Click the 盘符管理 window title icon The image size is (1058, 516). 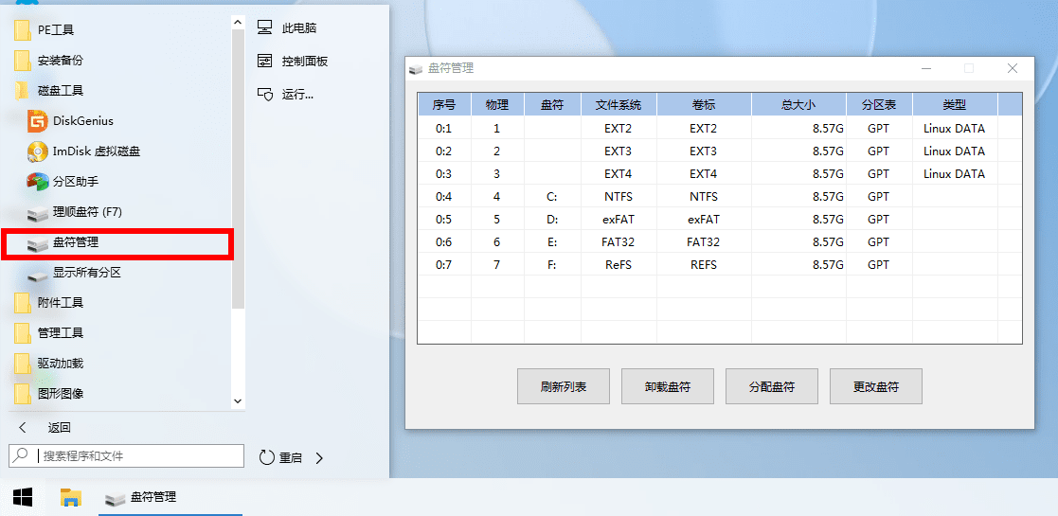[x=417, y=69]
